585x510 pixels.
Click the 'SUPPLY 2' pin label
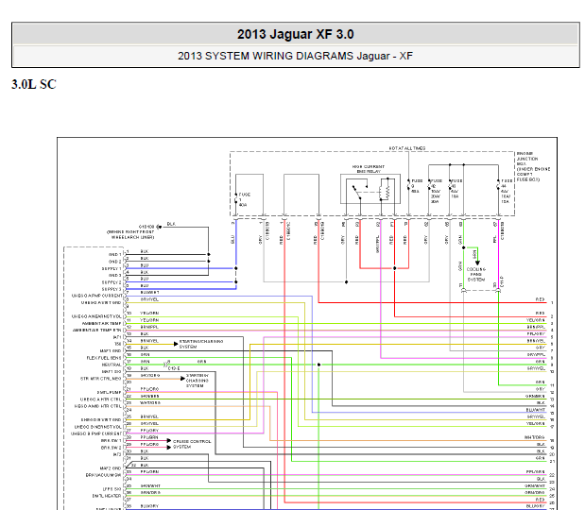112,282
